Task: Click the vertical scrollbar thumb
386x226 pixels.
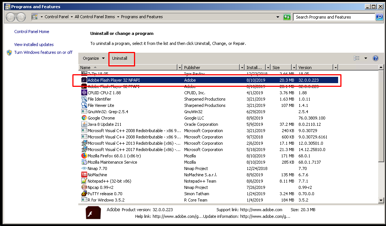Action: [381, 116]
